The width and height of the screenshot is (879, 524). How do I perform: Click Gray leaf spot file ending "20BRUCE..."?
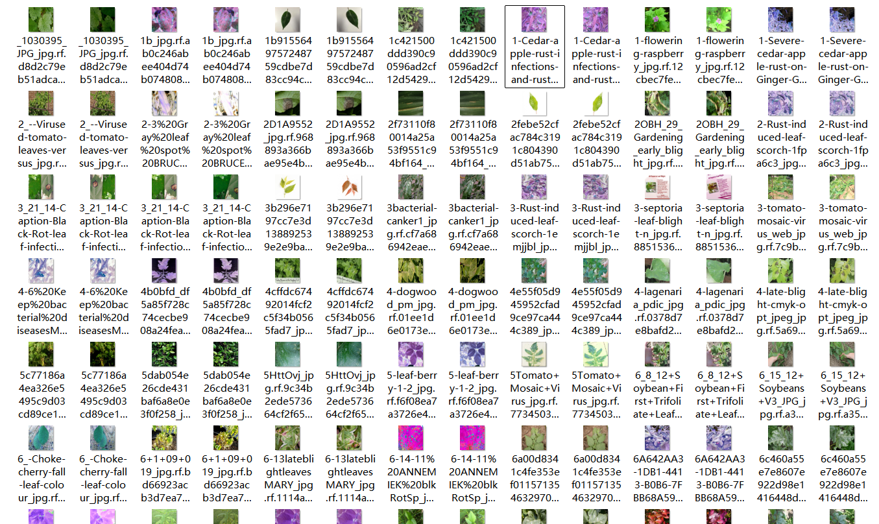226,130
